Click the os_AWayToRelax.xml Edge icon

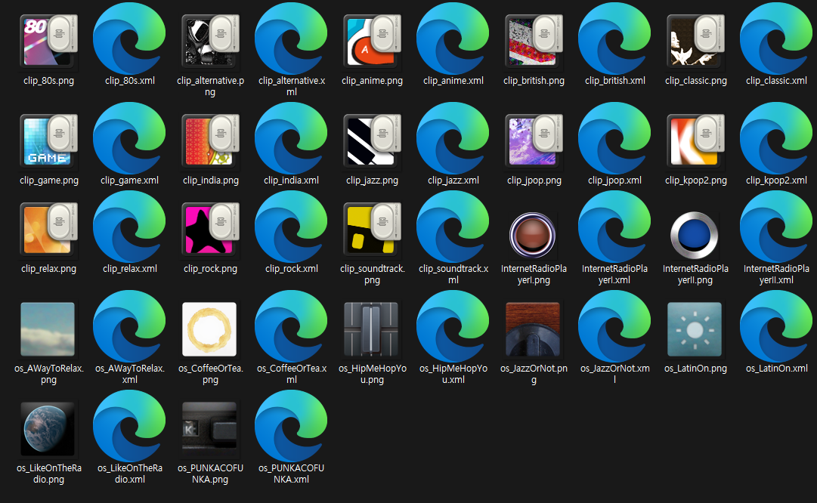click(129, 326)
